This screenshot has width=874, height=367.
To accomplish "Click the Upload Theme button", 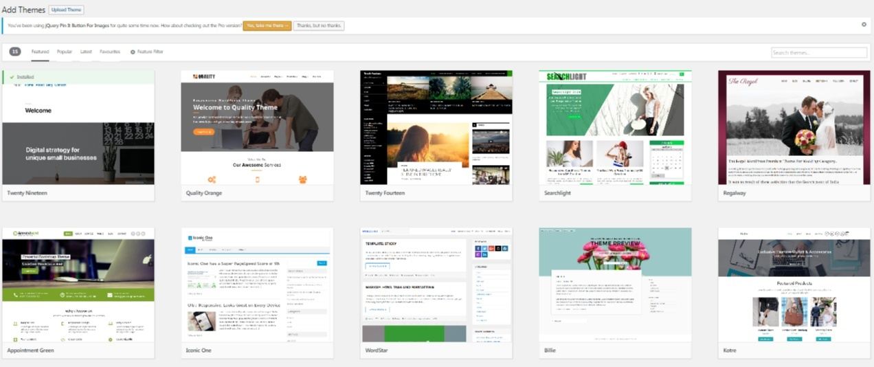I will point(67,10).
